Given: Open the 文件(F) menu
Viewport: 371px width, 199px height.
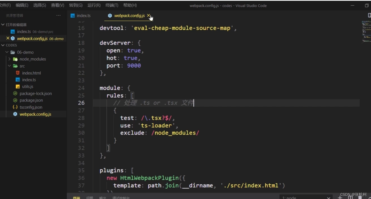Looking at the screenshot, I should coord(5,5).
